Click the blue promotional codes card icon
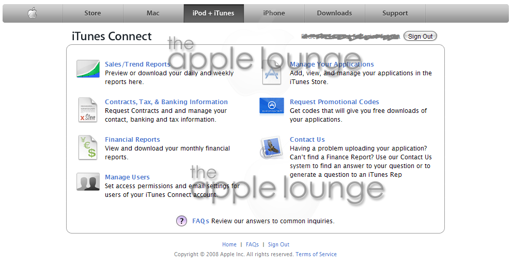 coord(272,106)
